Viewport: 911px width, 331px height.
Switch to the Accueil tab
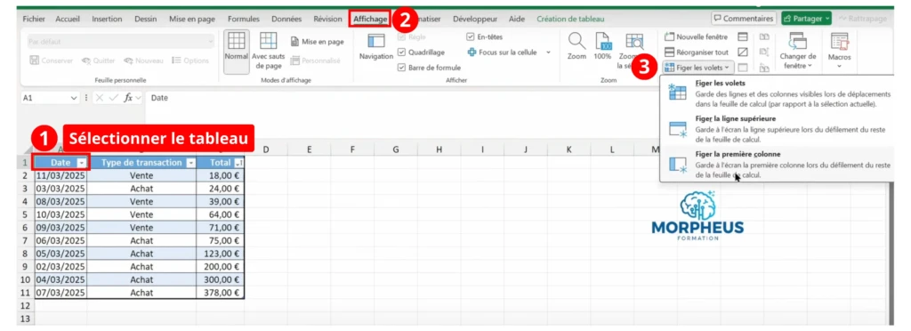[x=68, y=19]
